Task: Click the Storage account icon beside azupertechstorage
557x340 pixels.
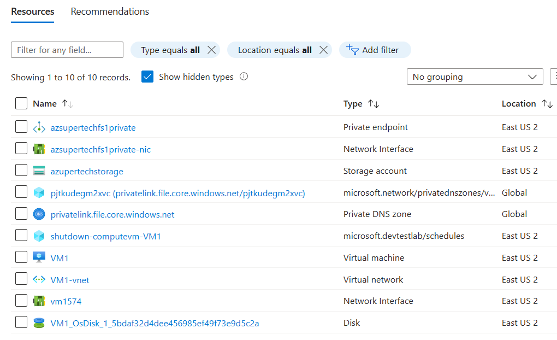Action: point(39,171)
